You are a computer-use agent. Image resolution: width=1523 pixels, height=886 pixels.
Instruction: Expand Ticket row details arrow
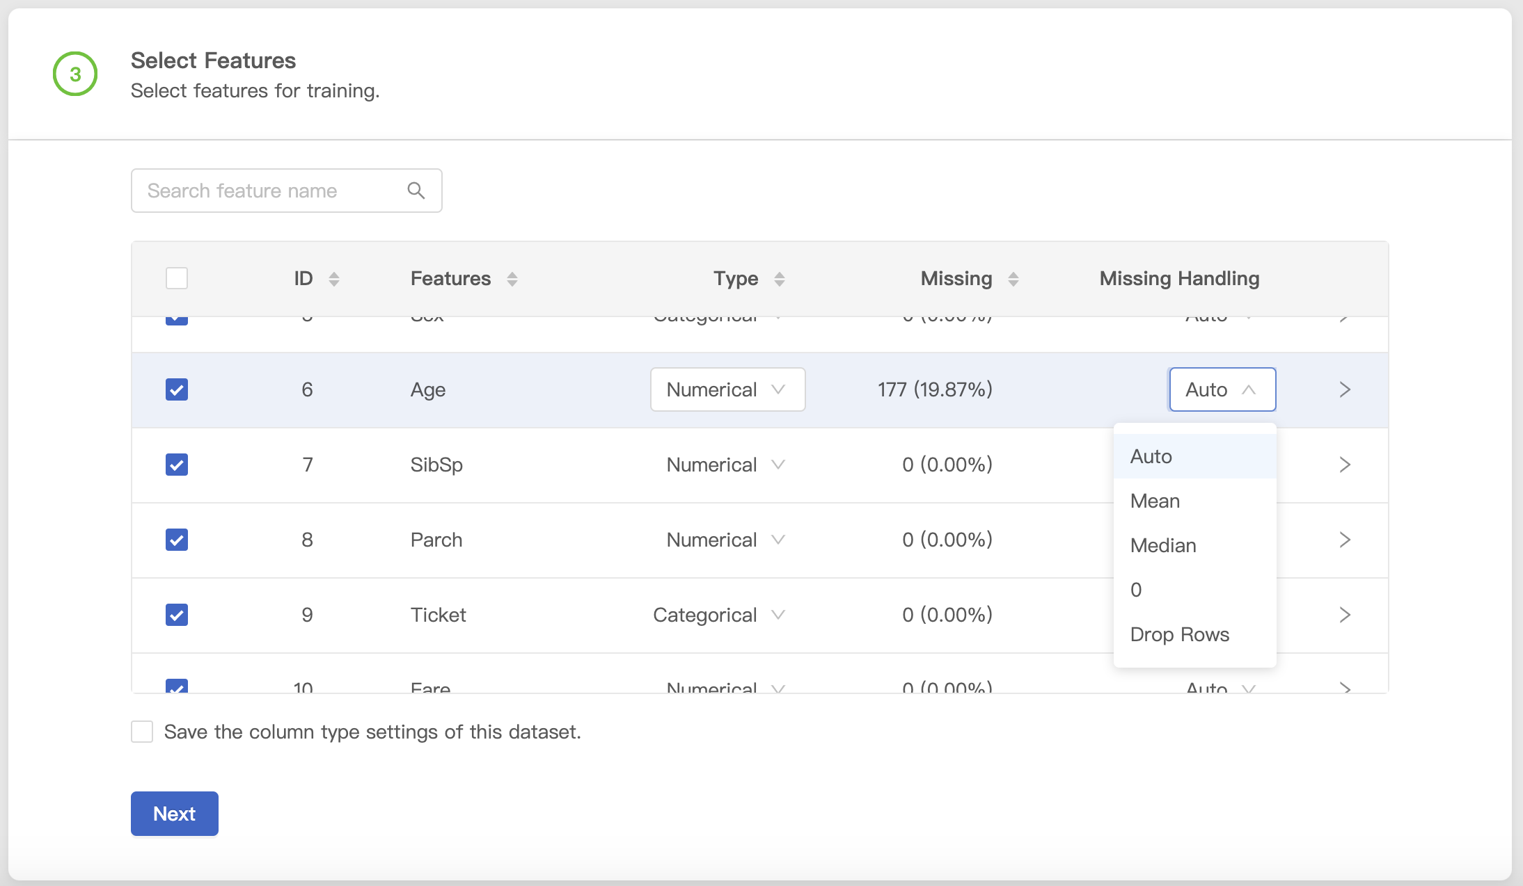pos(1345,615)
